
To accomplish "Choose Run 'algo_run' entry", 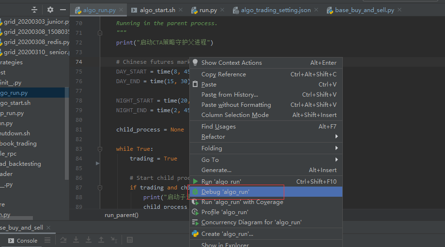I will point(266,181).
